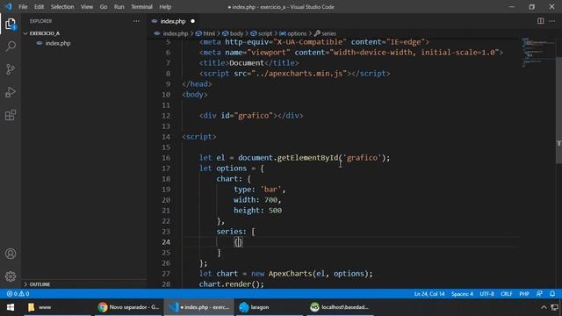The width and height of the screenshot is (562, 316).
Task: Click the EXPLORER panel title
Action: [41, 21]
